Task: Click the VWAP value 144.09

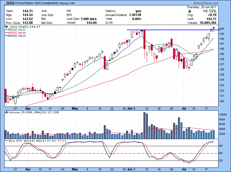Action: (92, 23)
